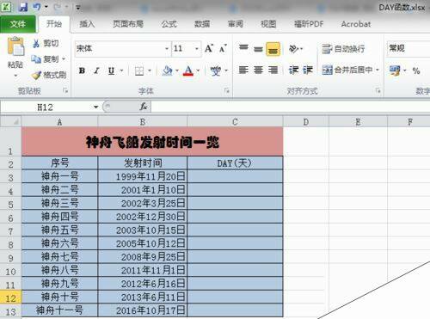Toggle Italic formatting button
The width and height of the screenshot is (430, 319).
96,71
